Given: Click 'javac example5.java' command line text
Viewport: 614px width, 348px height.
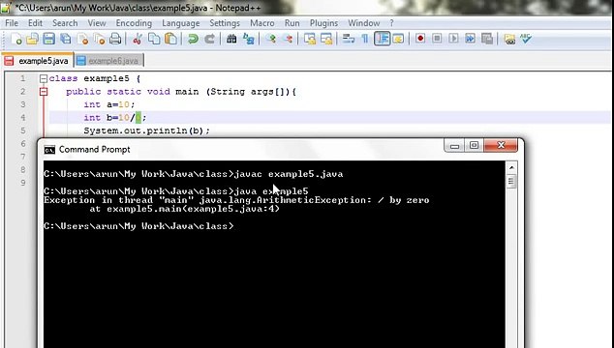Looking at the screenshot, I should point(289,174).
